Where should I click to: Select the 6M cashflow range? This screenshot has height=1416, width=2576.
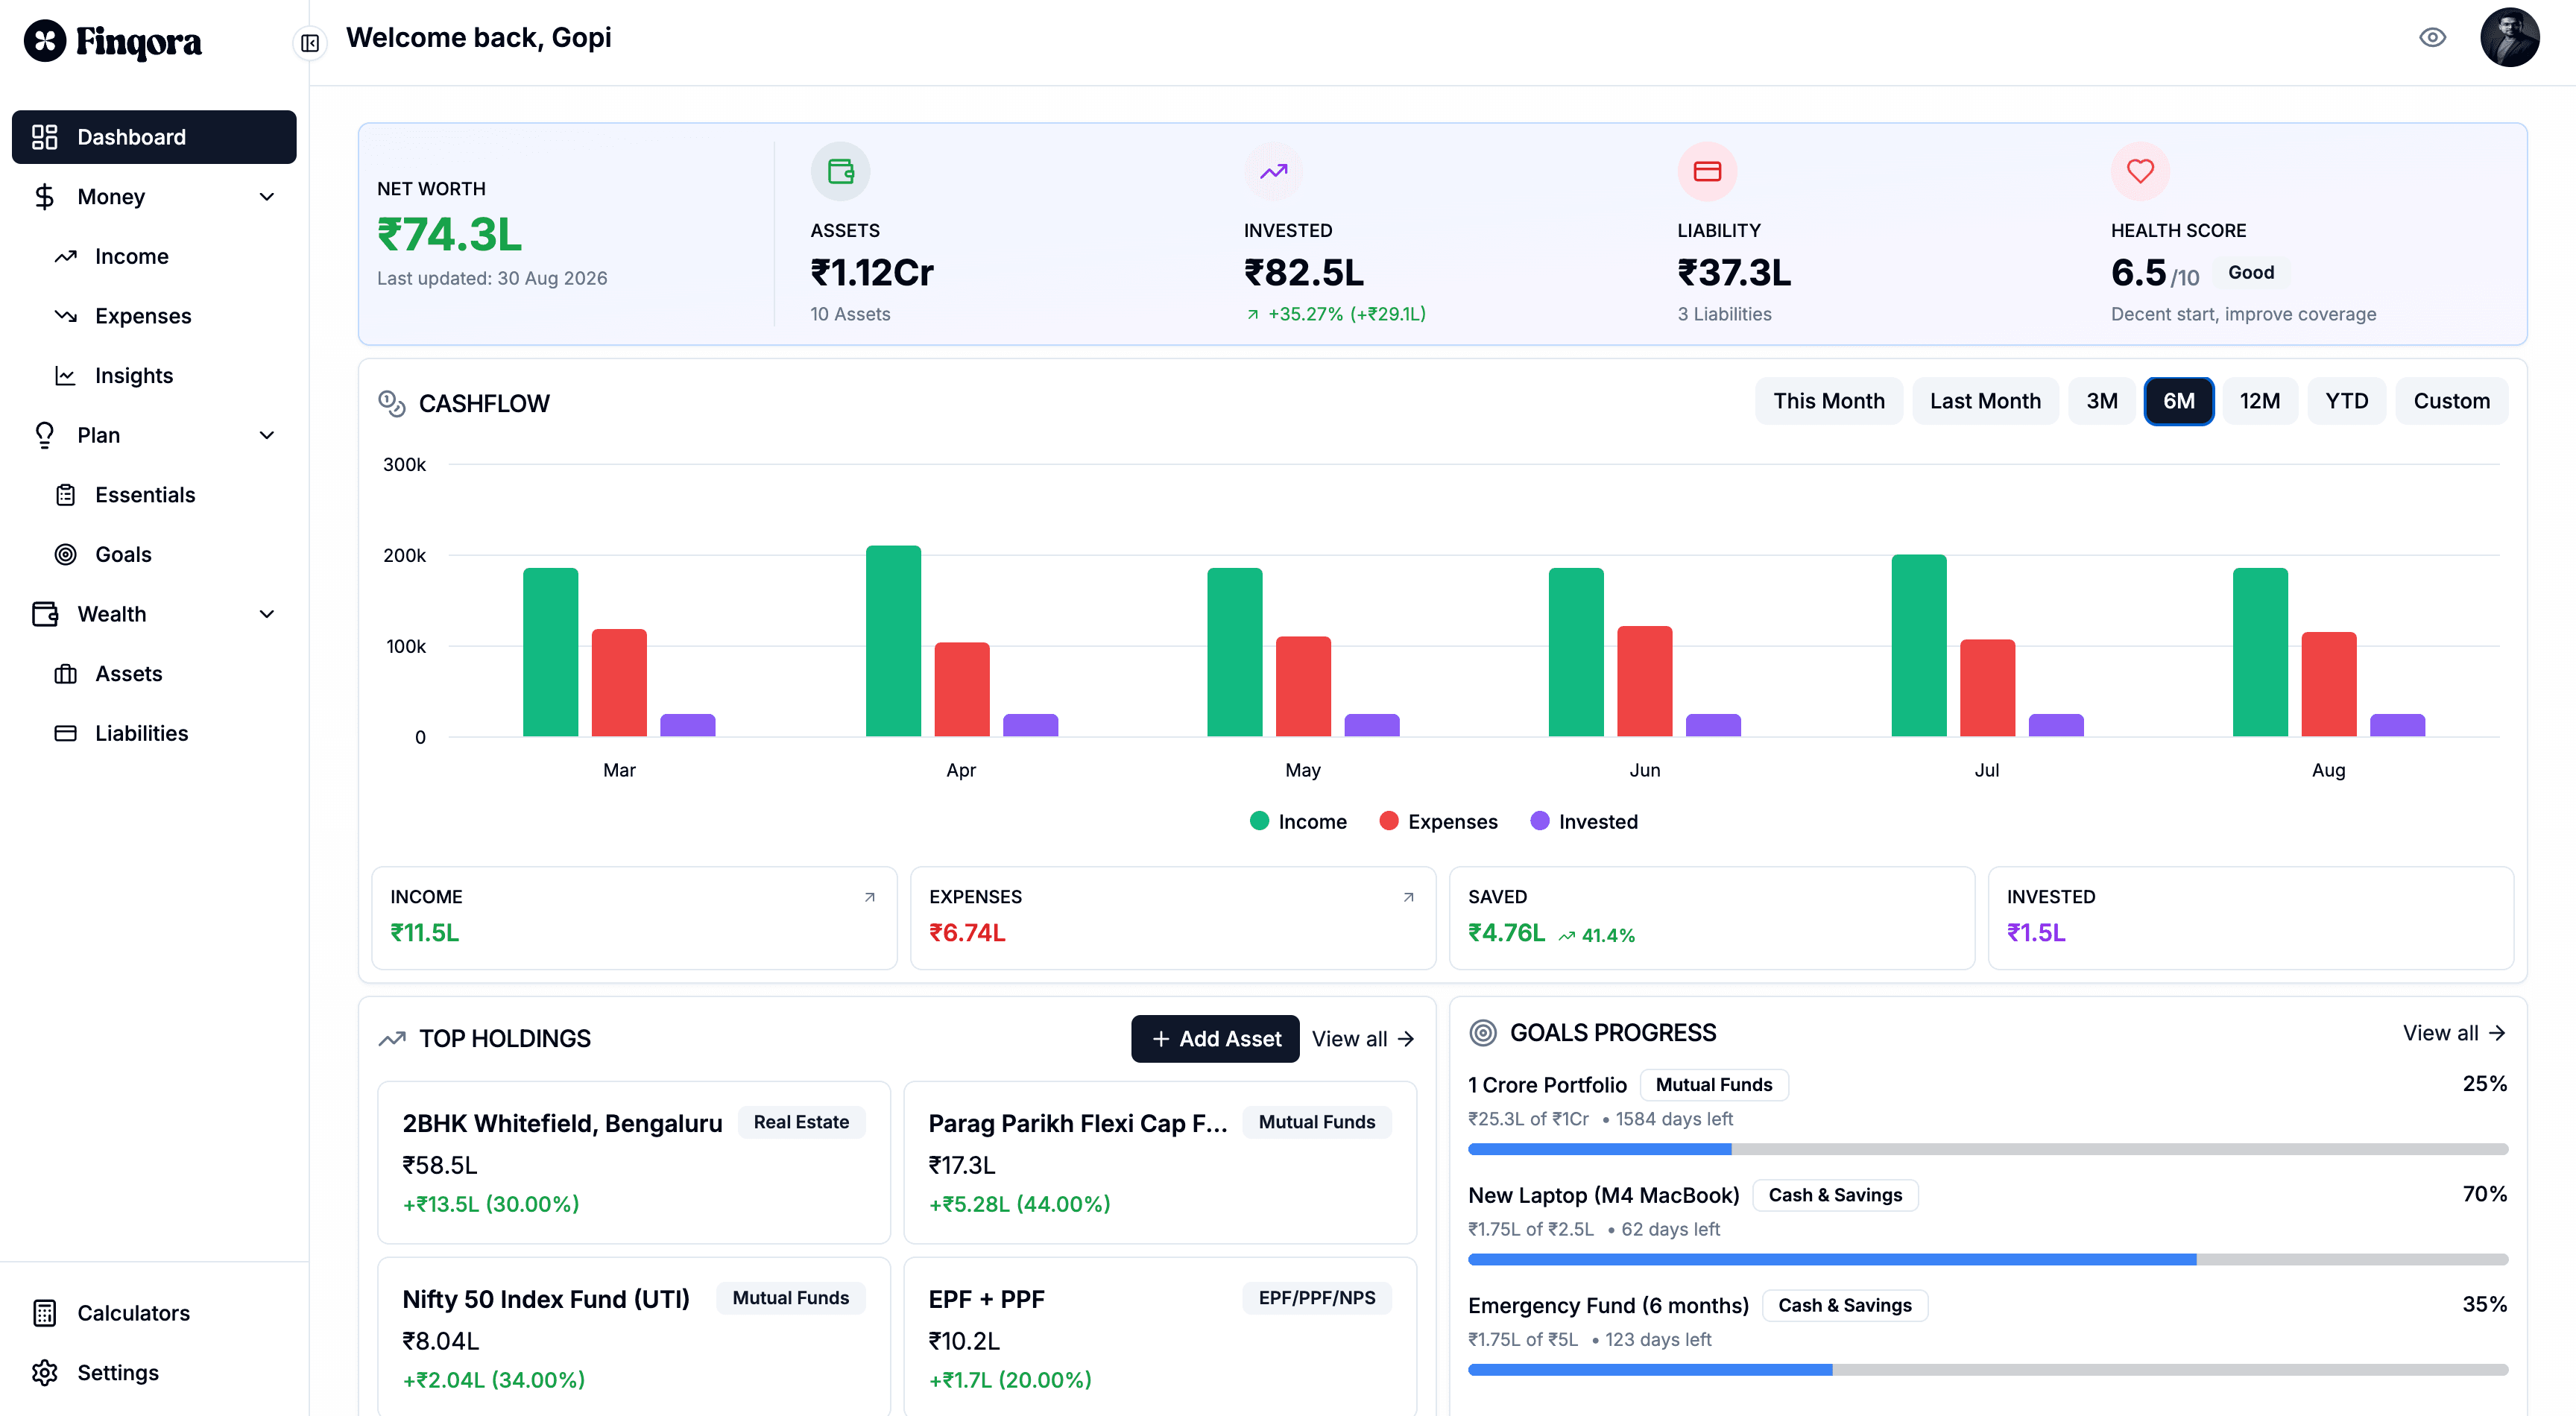(x=2178, y=401)
